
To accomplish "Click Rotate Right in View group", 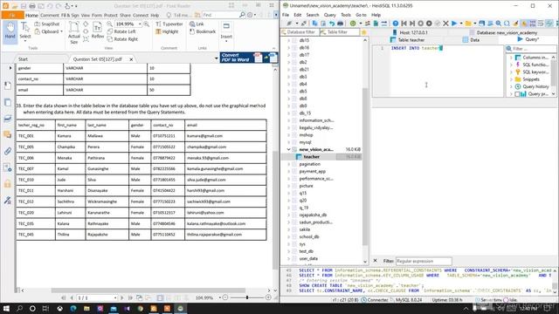I will coord(122,39).
